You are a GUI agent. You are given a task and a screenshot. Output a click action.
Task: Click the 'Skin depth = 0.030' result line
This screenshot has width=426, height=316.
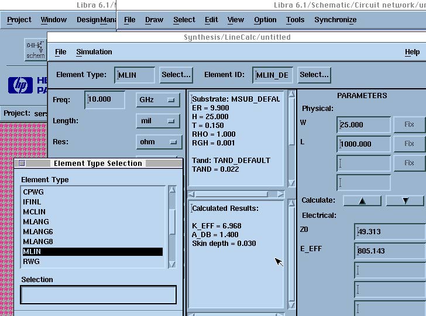click(x=224, y=244)
